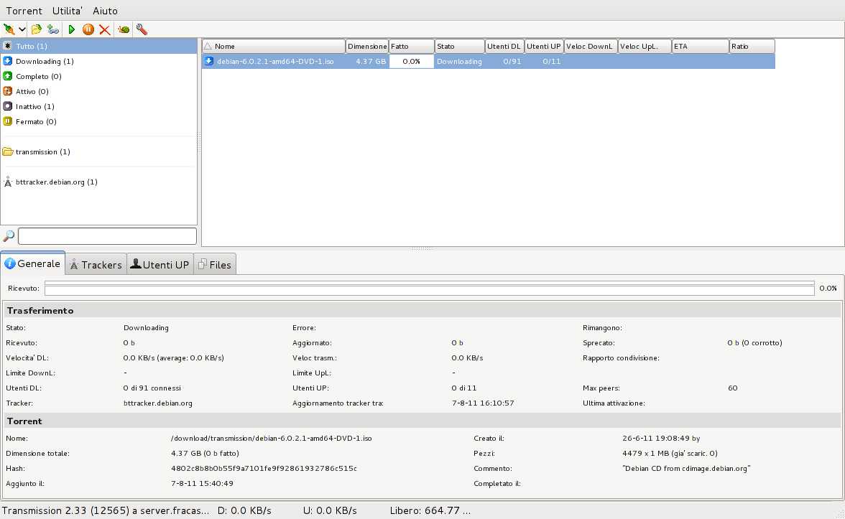Sort by the Veloc UpL. column header
Screen dimensions: 845x519
[x=645, y=46]
